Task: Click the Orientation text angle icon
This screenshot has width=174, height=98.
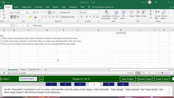Action: coord(54,12)
